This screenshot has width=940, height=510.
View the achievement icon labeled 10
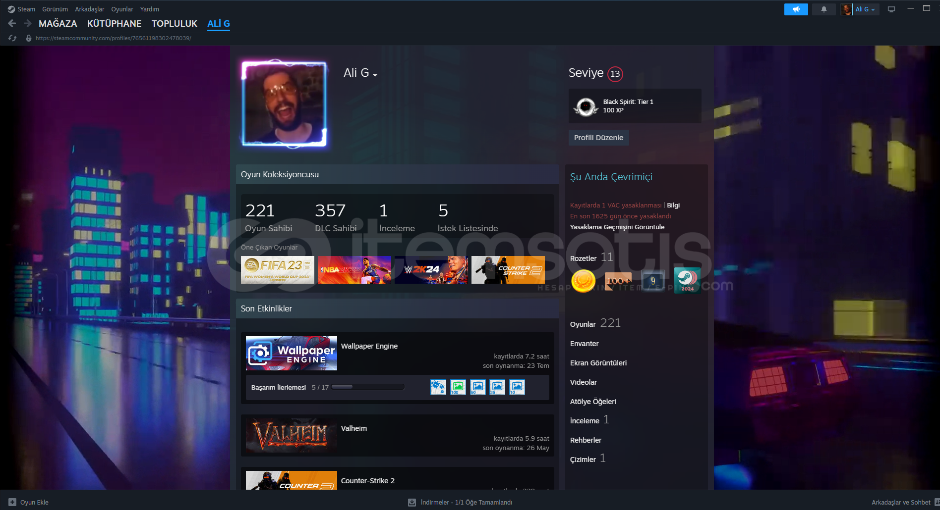[x=517, y=387]
